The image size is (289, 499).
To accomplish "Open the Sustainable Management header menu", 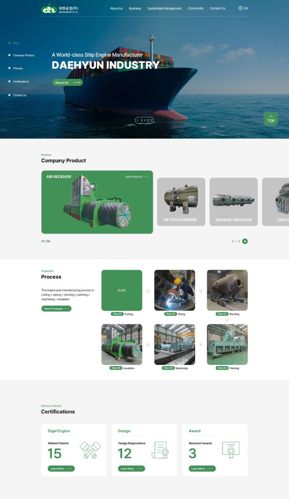I will click(x=164, y=8).
